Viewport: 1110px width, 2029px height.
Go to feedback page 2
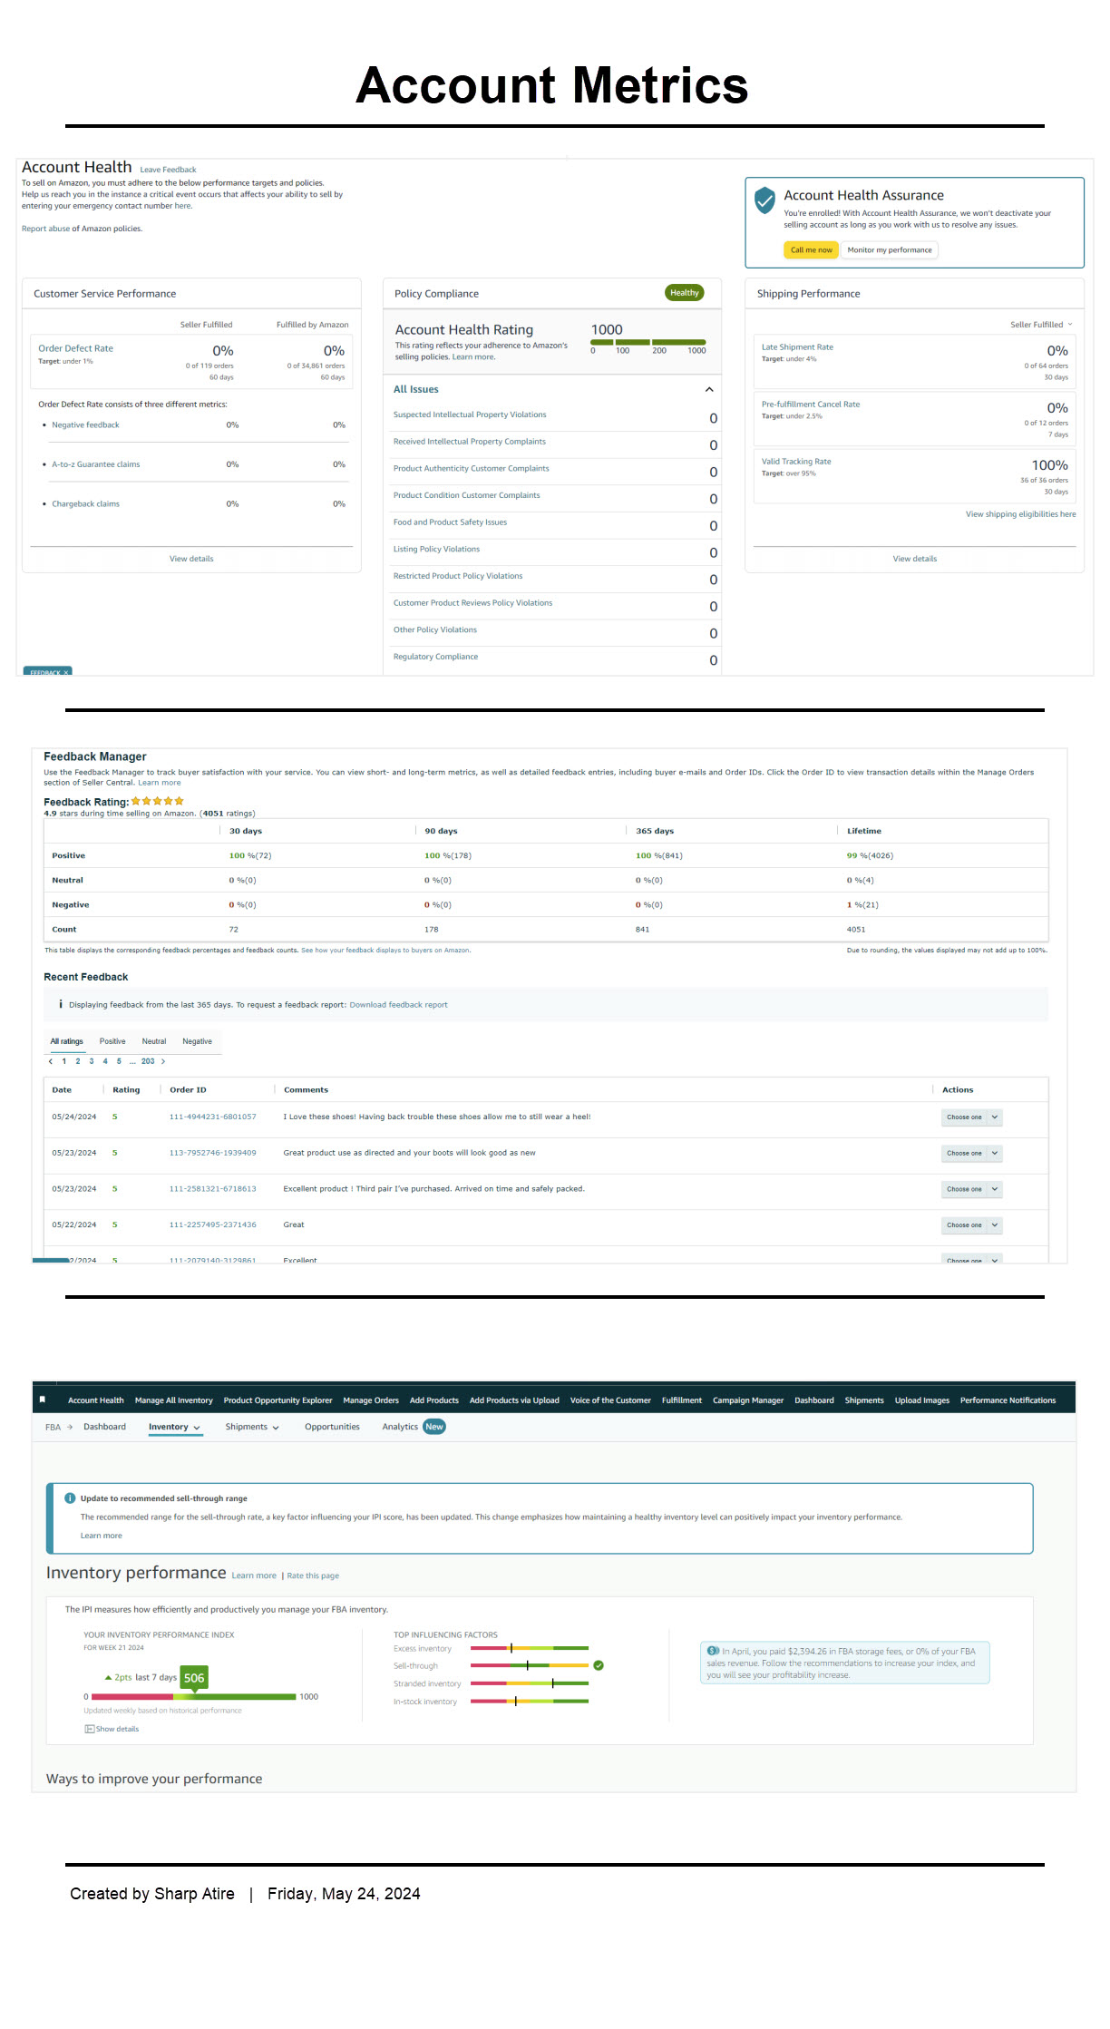78,1061
